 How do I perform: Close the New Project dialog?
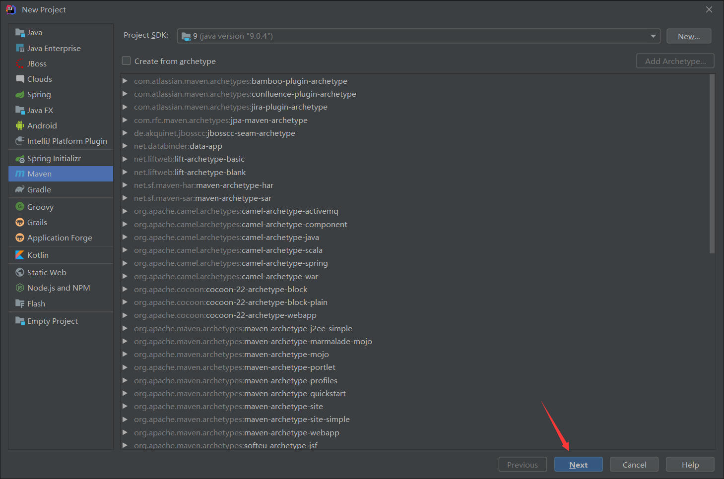pos(709,9)
